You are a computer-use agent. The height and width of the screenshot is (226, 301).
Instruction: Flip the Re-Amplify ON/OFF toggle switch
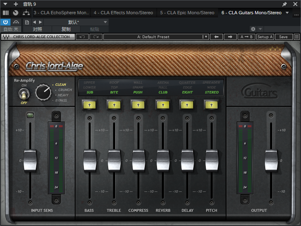click(24, 94)
